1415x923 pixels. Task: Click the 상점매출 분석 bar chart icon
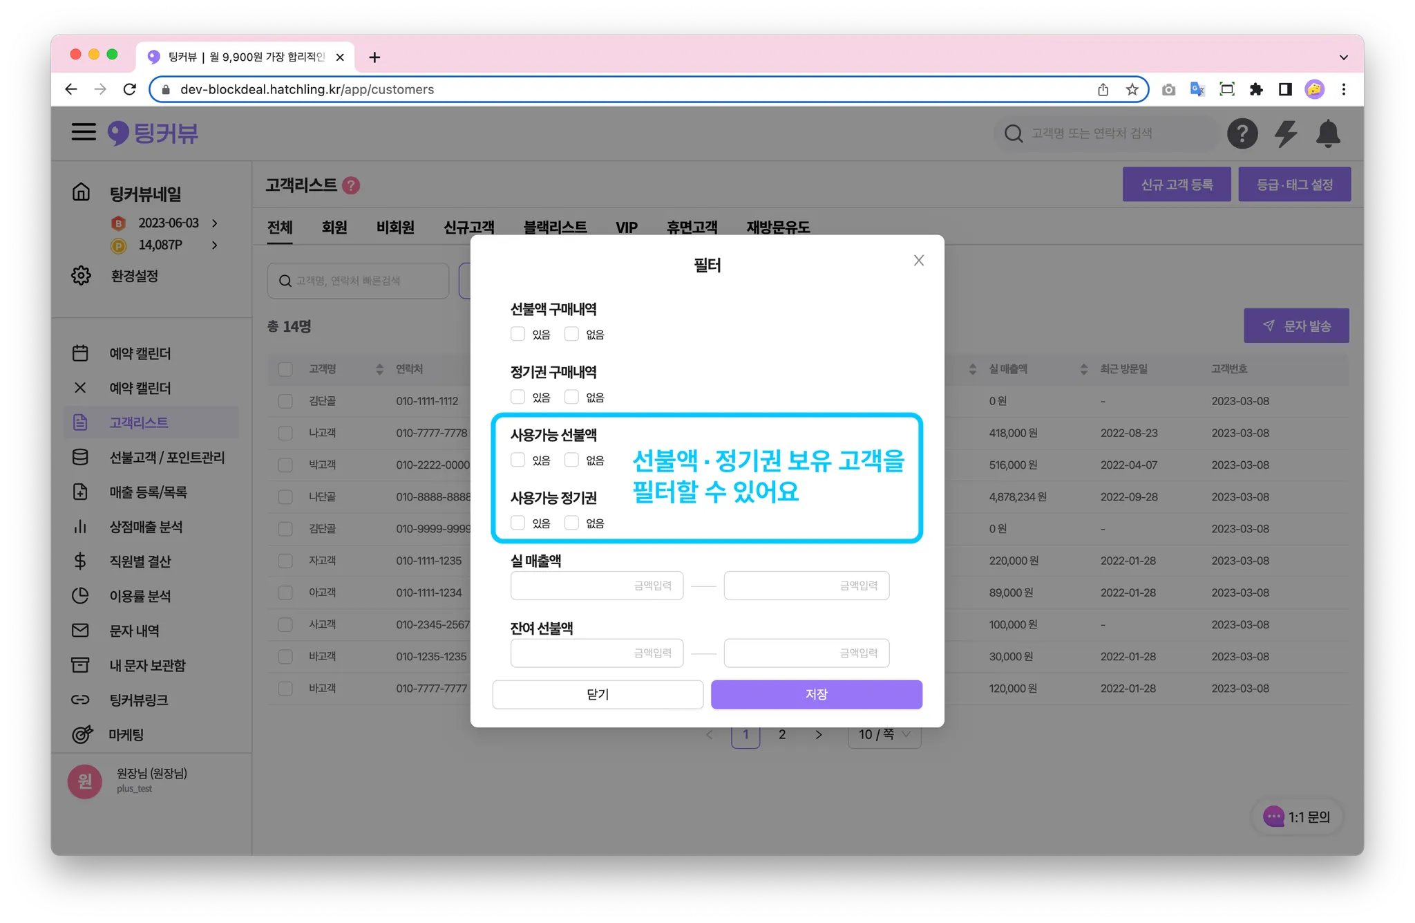click(81, 527)
